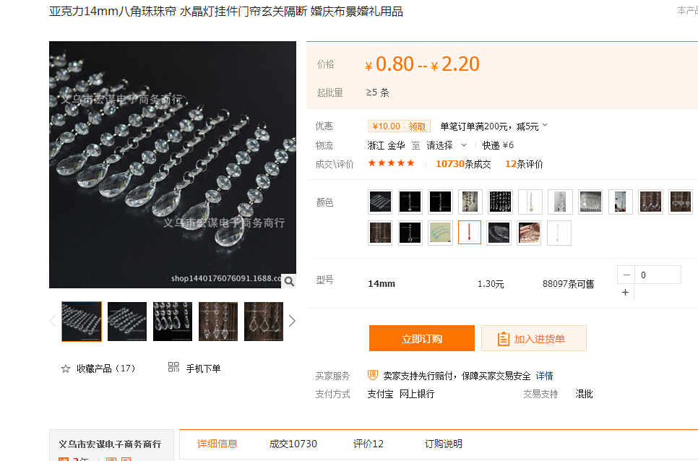The width and height of the screenshot is (698, 461).
Task: Open the 请选择 shipping destination dropdown
Action: coord(446,145)
